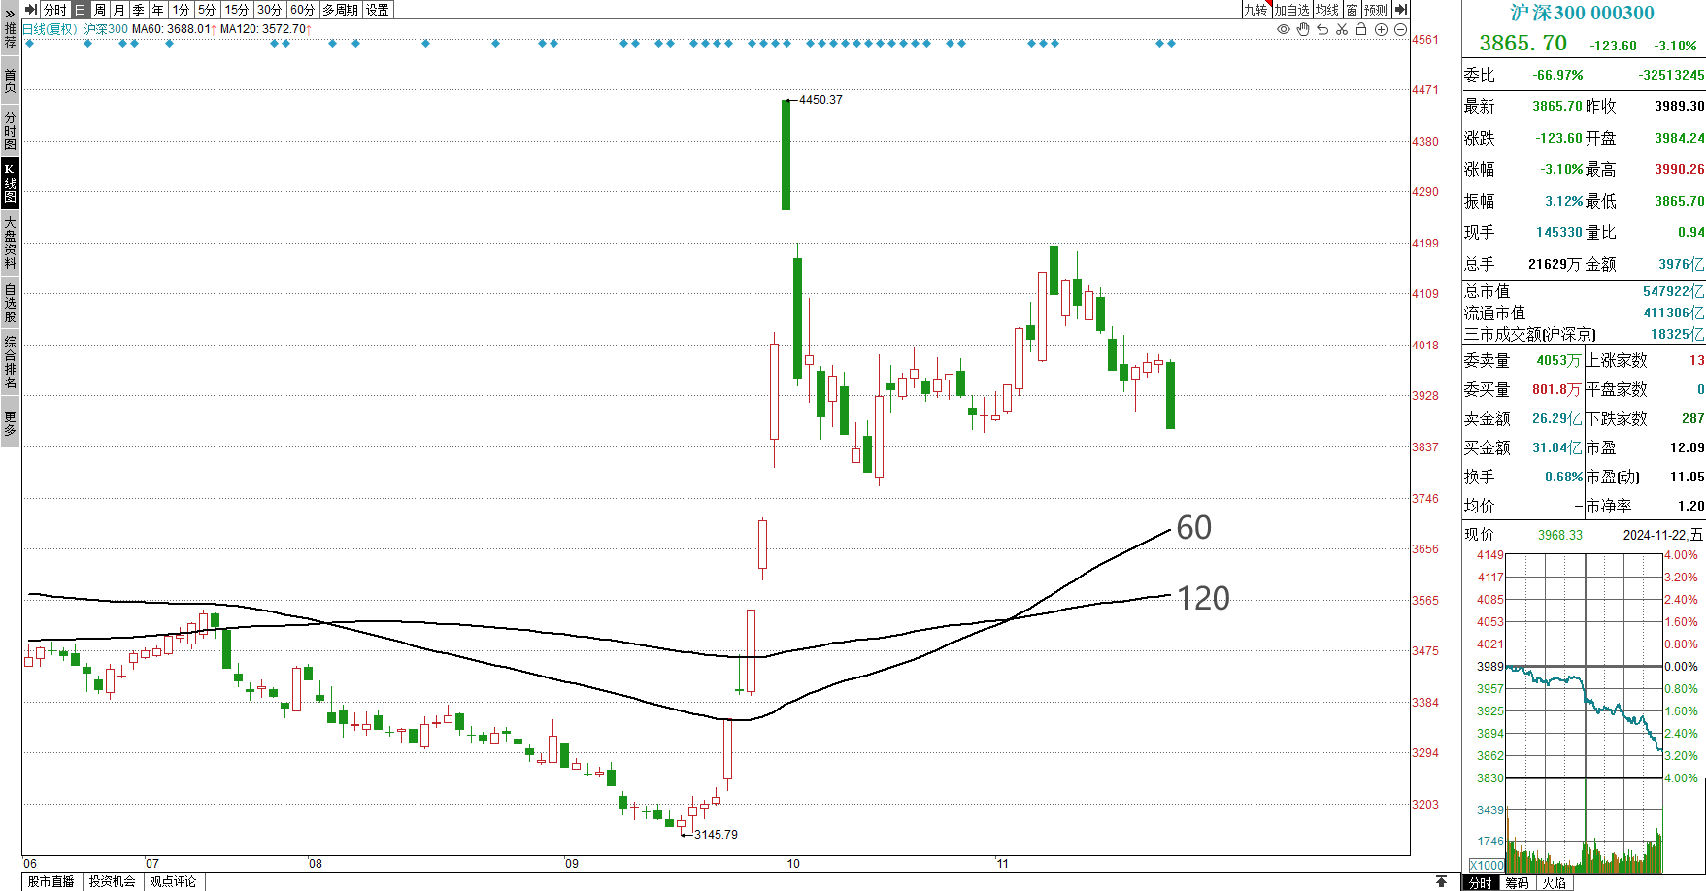Click the 委比 -66.97% value
1706x891 pixels.
[1557, 75]
